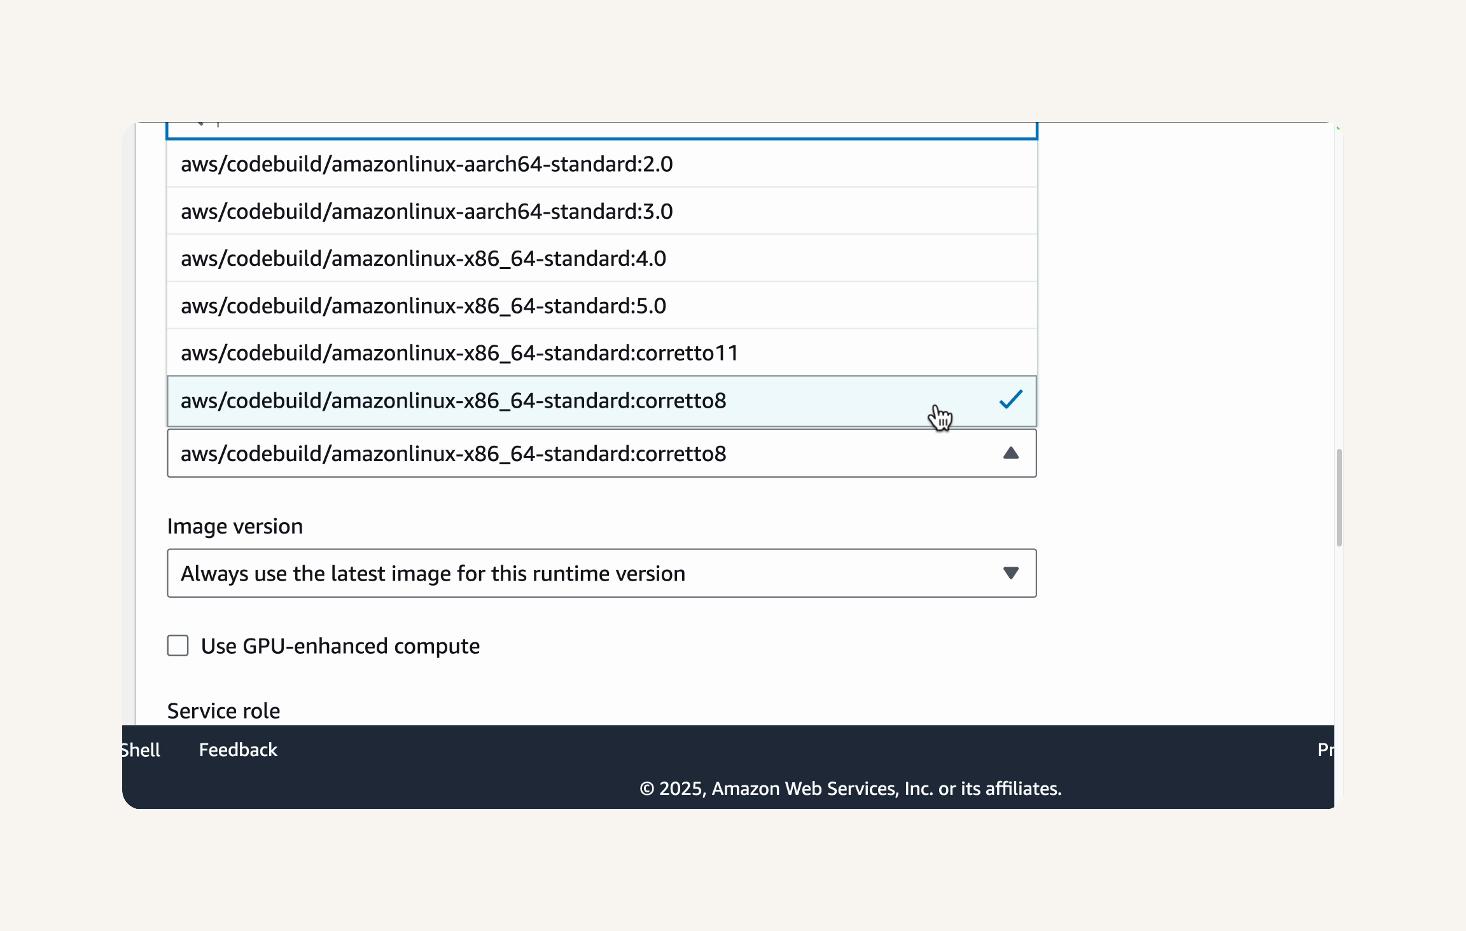Screen dimensions: 1466x931
Task: Click the Image version label
Action: (x=235, y=527)
